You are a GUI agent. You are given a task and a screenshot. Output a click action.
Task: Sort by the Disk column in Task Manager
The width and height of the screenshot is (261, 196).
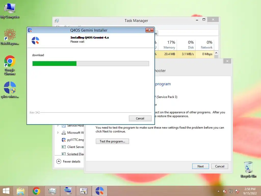[186, 45]
